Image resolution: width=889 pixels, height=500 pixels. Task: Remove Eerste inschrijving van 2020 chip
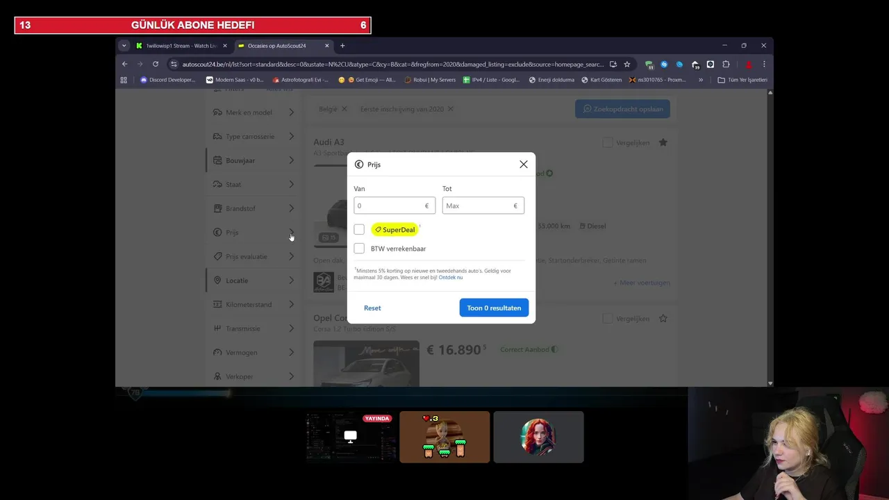coord(450,109)
